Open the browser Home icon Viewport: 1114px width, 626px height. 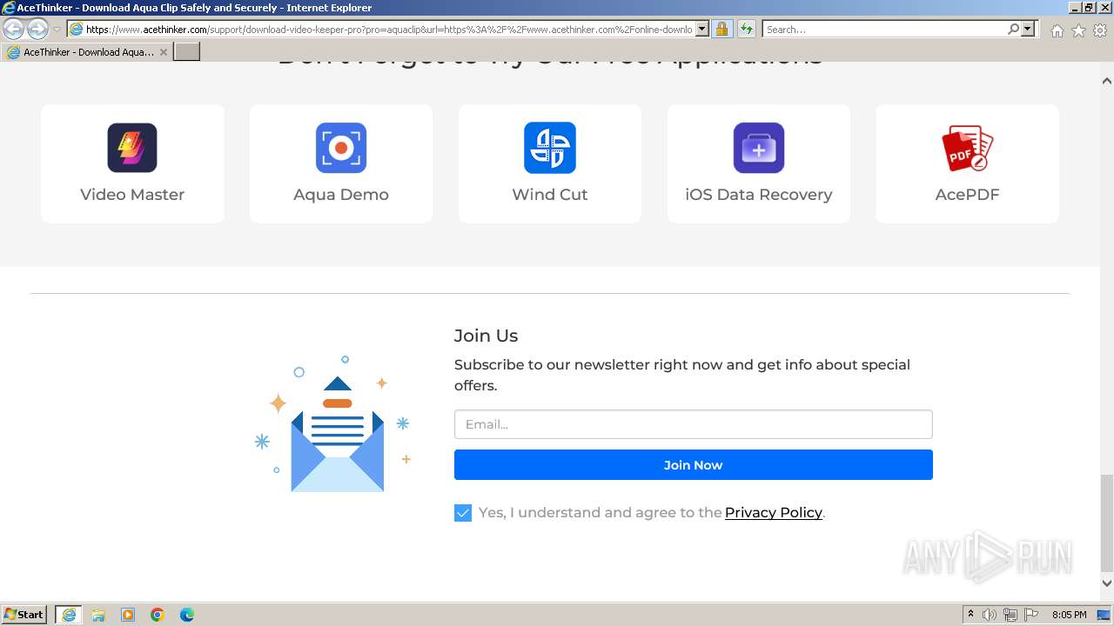pyautogui.click(x=1057, y=30)
